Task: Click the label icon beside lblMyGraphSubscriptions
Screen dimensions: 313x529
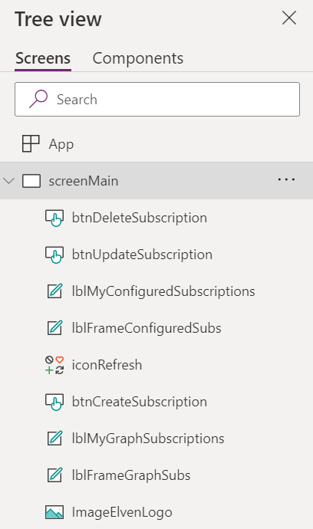Action: click(54, 439)
